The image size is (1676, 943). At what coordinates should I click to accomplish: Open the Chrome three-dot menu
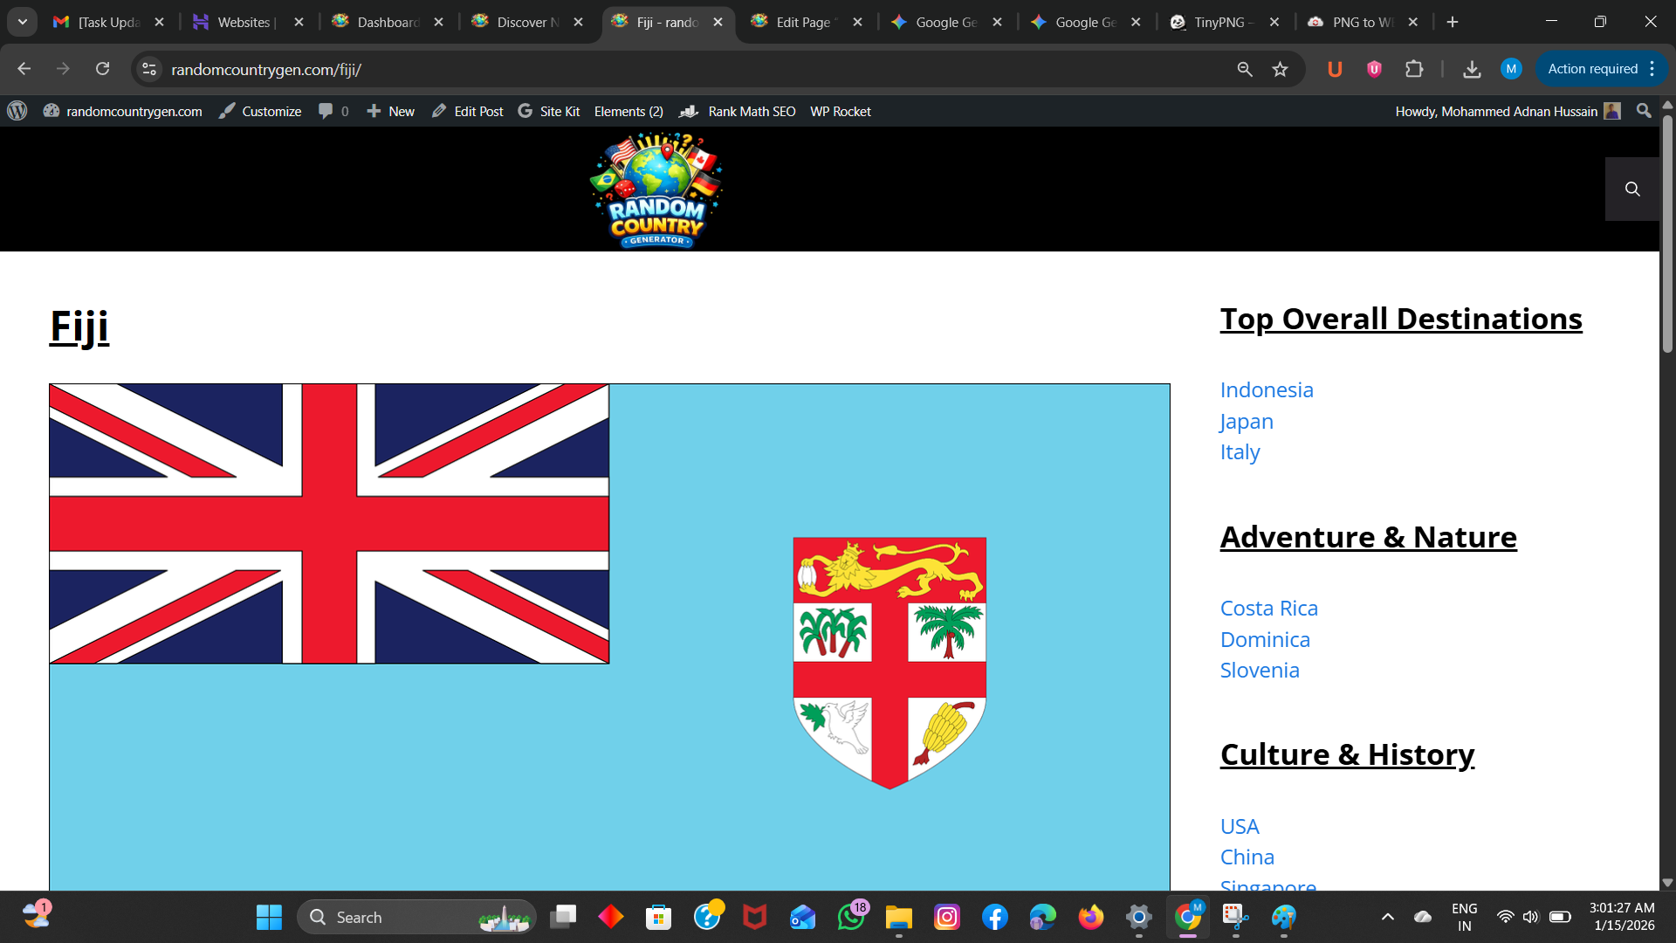pyautogui.click(x=1653, y=69)
